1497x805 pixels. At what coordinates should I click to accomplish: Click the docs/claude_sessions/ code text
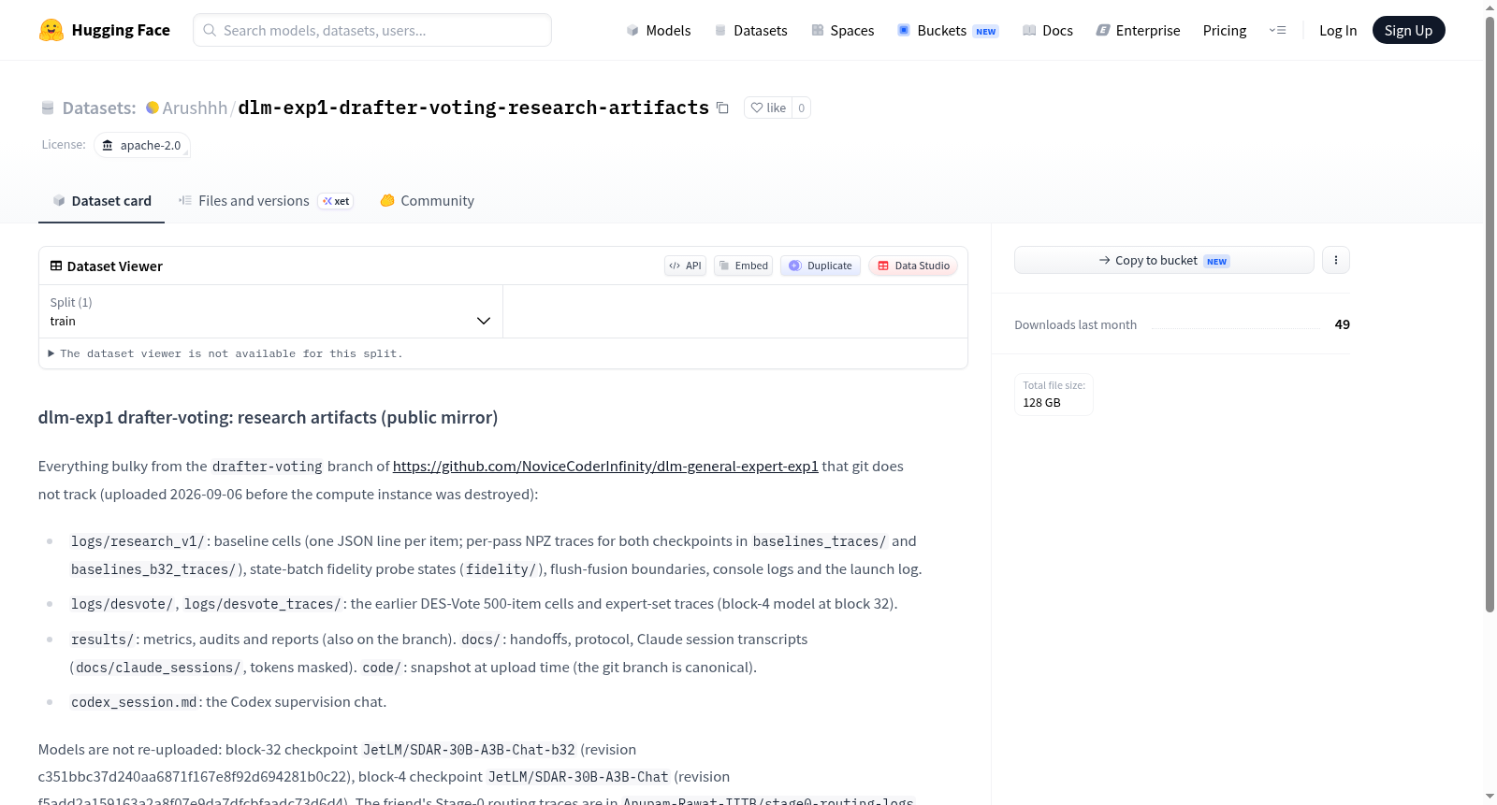click(158, 668)
